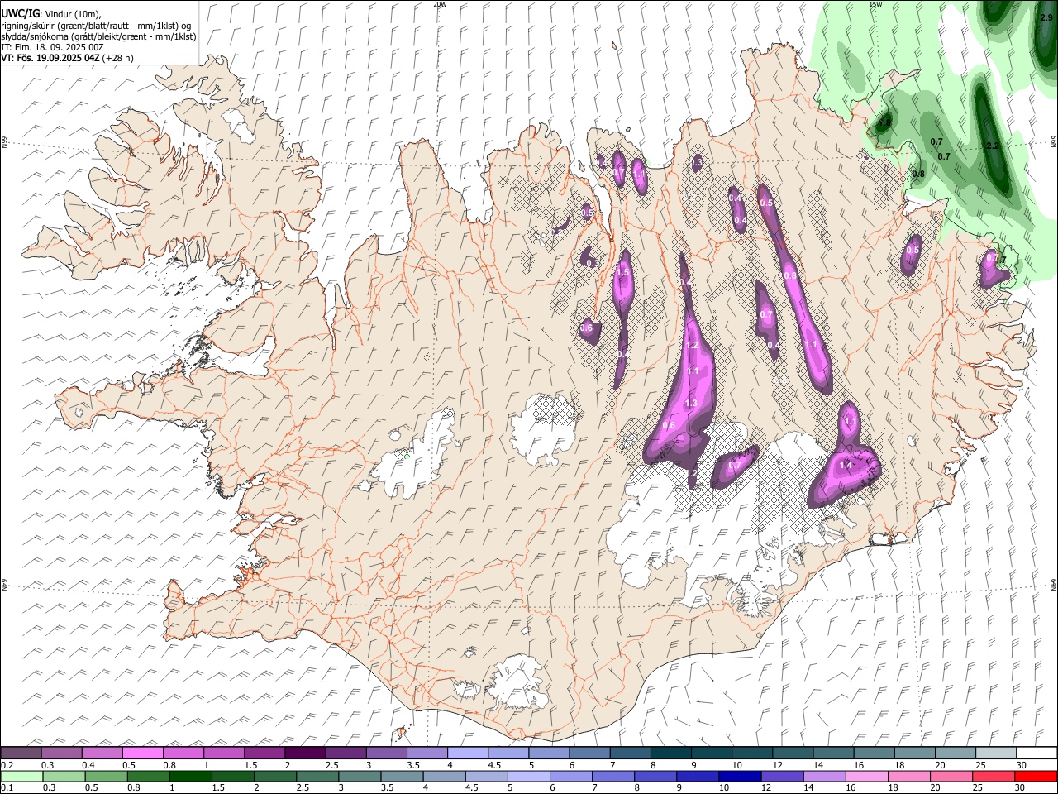Pick lower legend row swatch labeled 0.5
Viewport: 1058px width, 794px height.
[106, 776]
